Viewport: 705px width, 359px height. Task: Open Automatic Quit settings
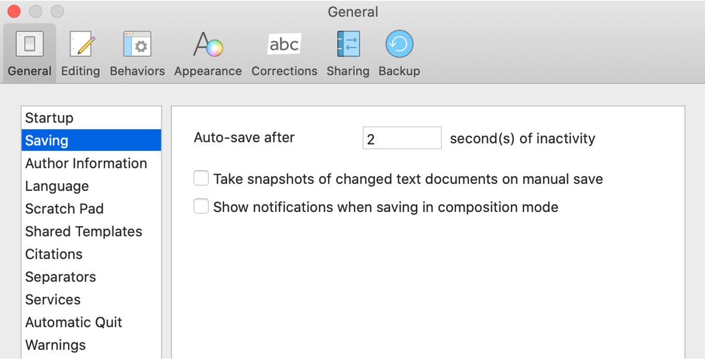point(74,322)
